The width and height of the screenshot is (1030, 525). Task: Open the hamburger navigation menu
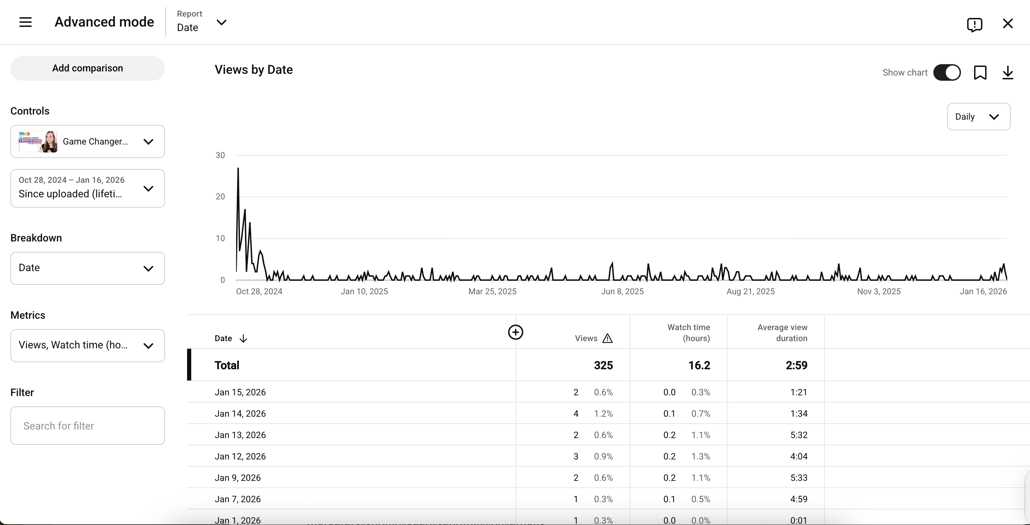pos(26,22)
